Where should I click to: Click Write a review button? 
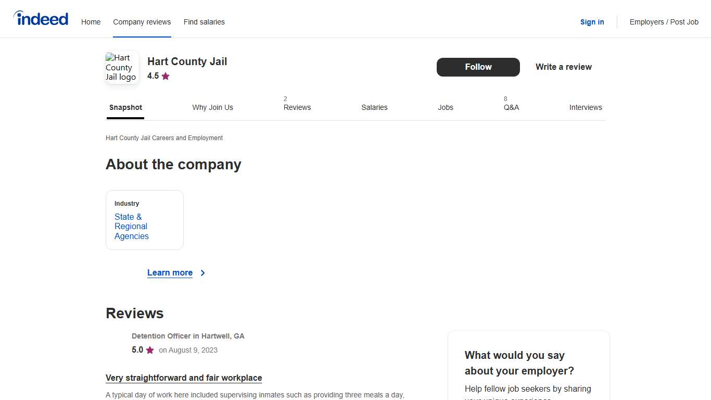(563, 67)
